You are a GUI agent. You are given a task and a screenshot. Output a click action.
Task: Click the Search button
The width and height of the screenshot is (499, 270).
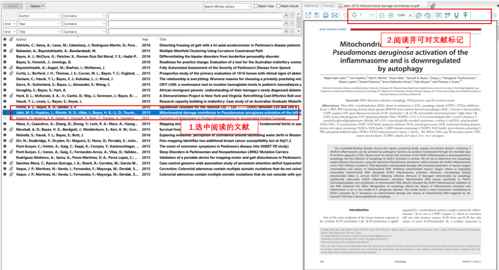click(13, 6)
